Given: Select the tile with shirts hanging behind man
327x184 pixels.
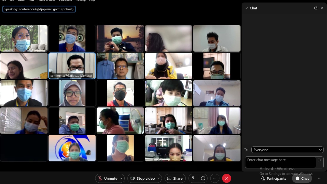Looking at the screenshot, I should click(x=120, y=66).
